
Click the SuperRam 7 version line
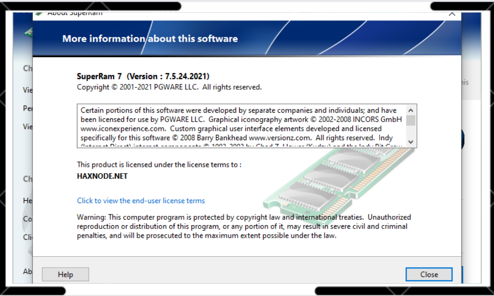coord(142,76)
